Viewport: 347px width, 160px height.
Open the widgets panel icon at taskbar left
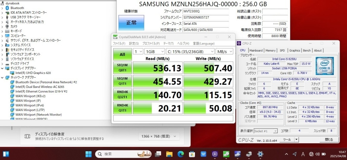[6, 154]
